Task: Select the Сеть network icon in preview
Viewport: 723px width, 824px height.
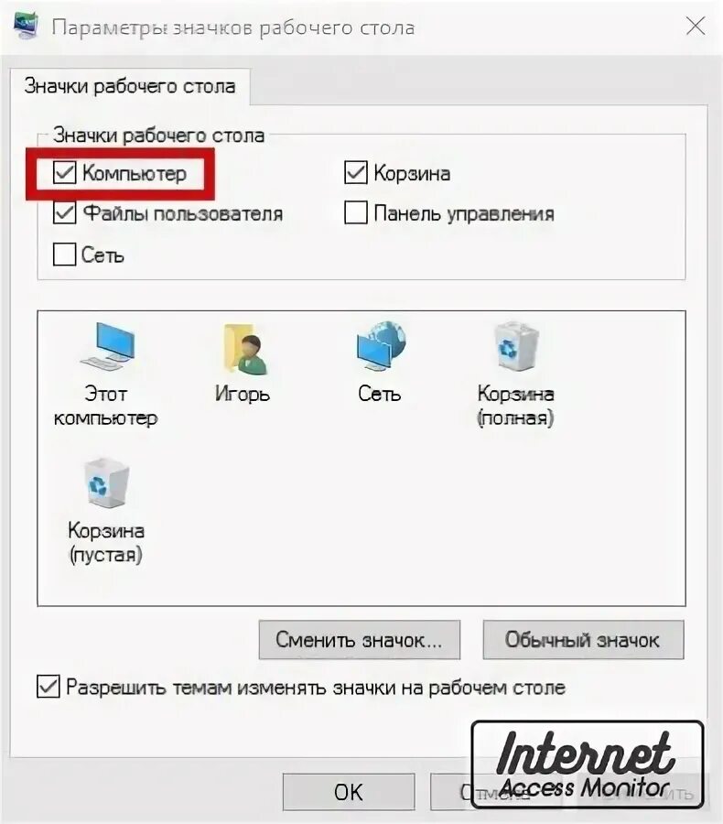Action: pyautogui.click(x=380, y=363)
